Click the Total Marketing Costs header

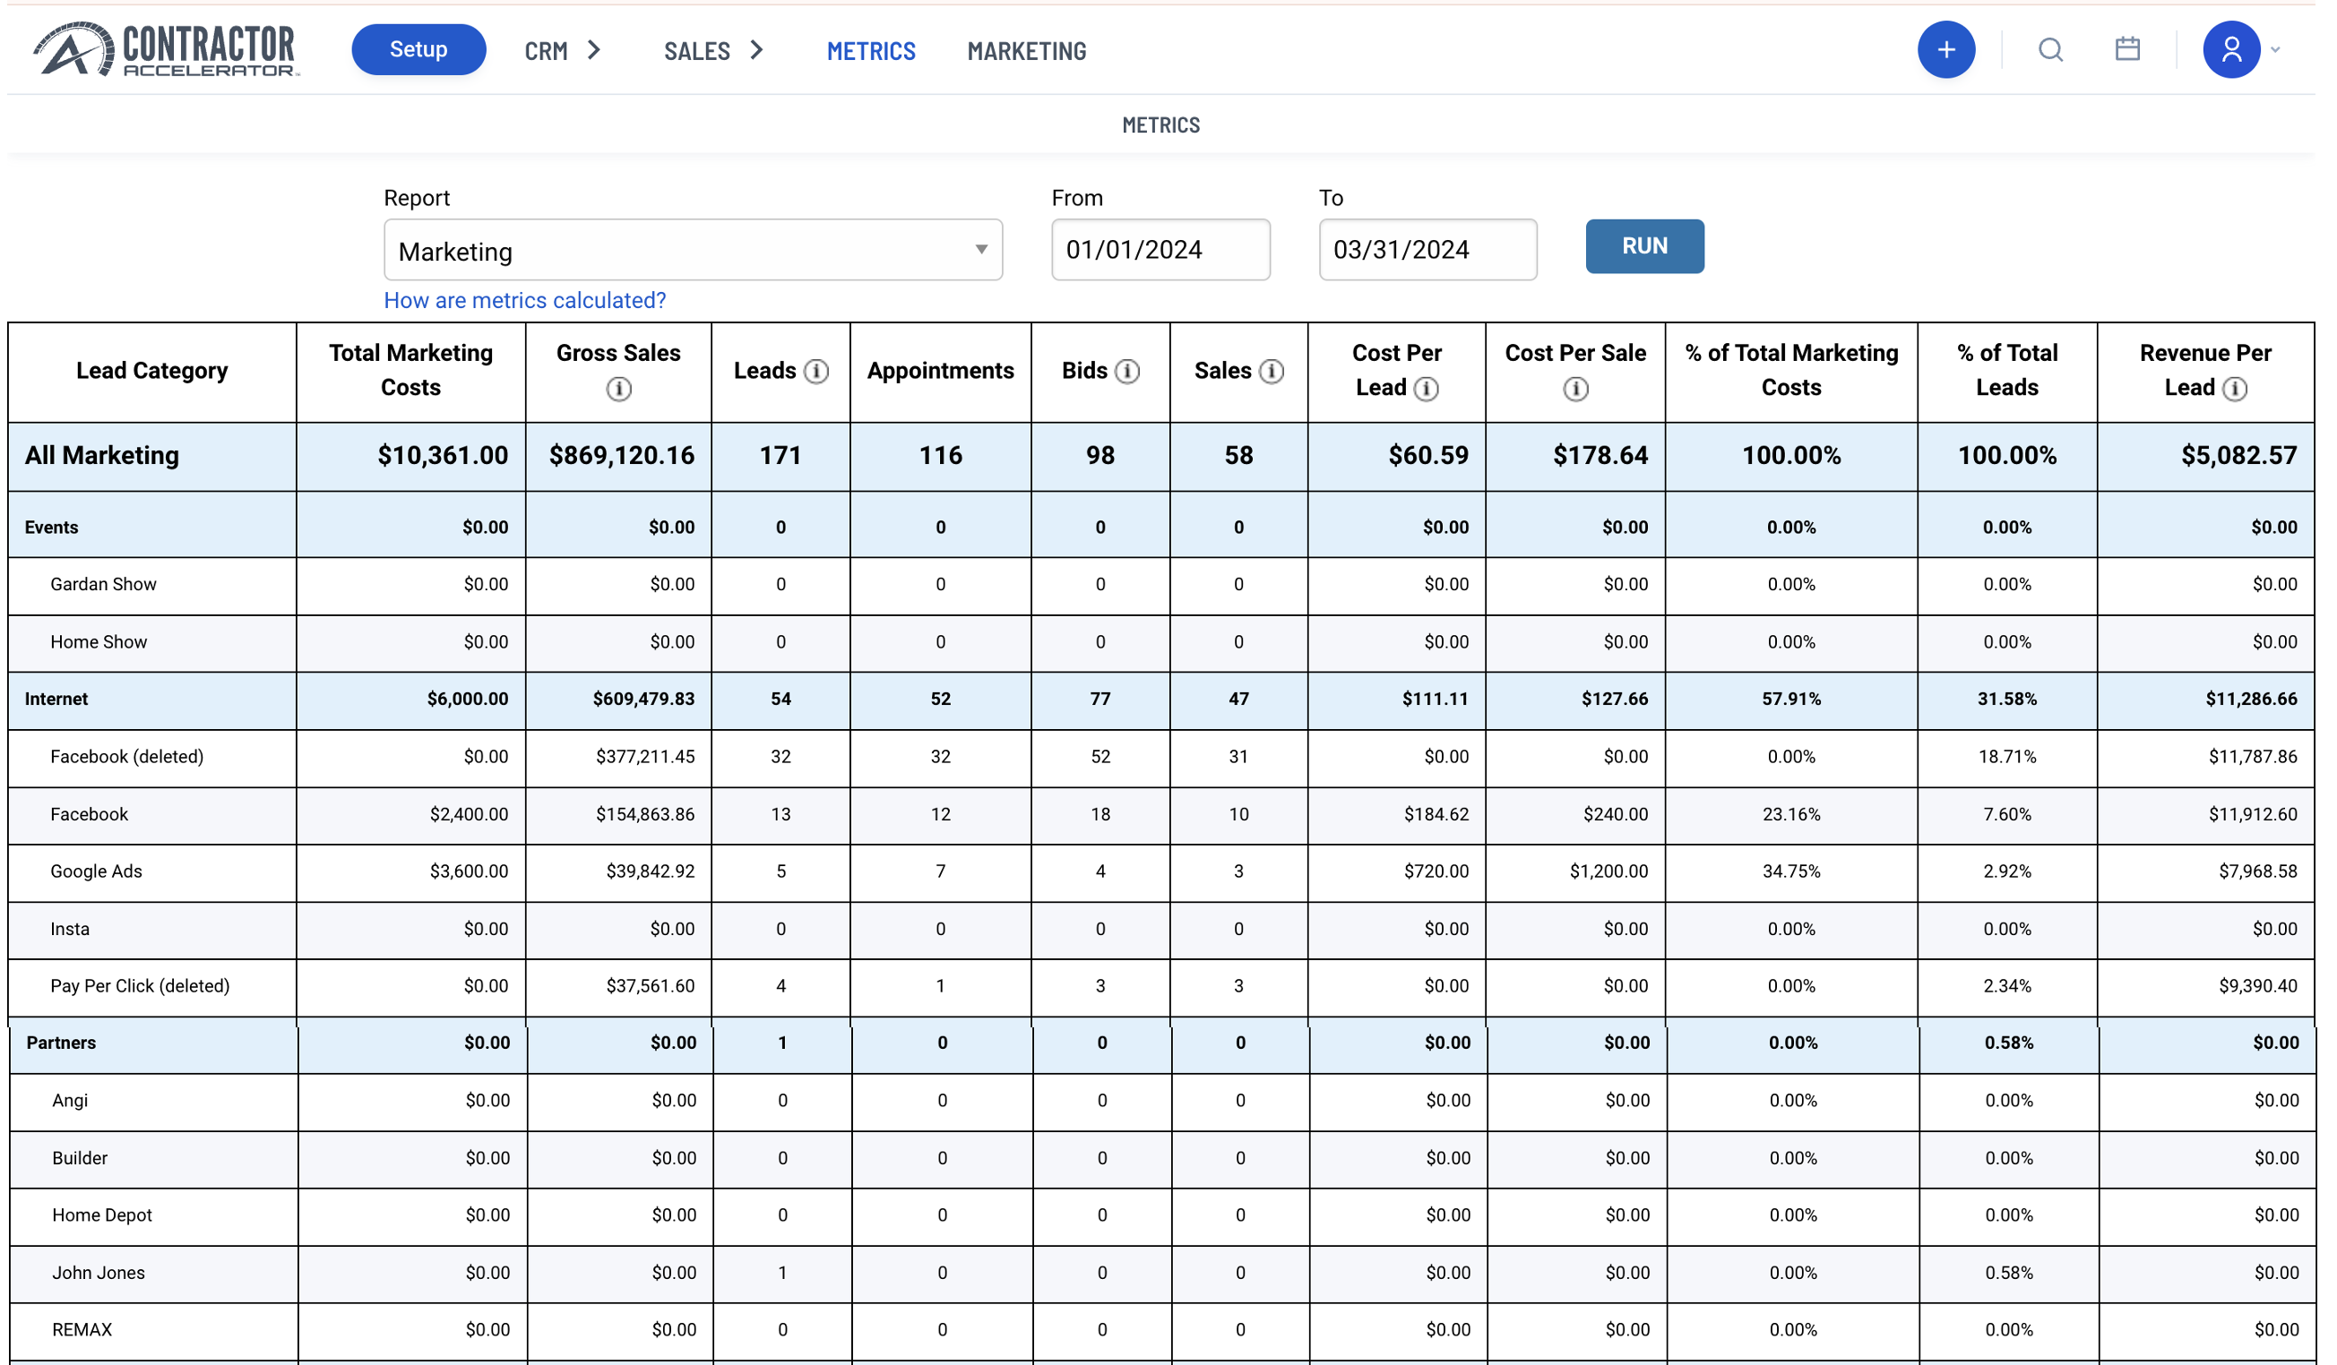click(410, 370)
